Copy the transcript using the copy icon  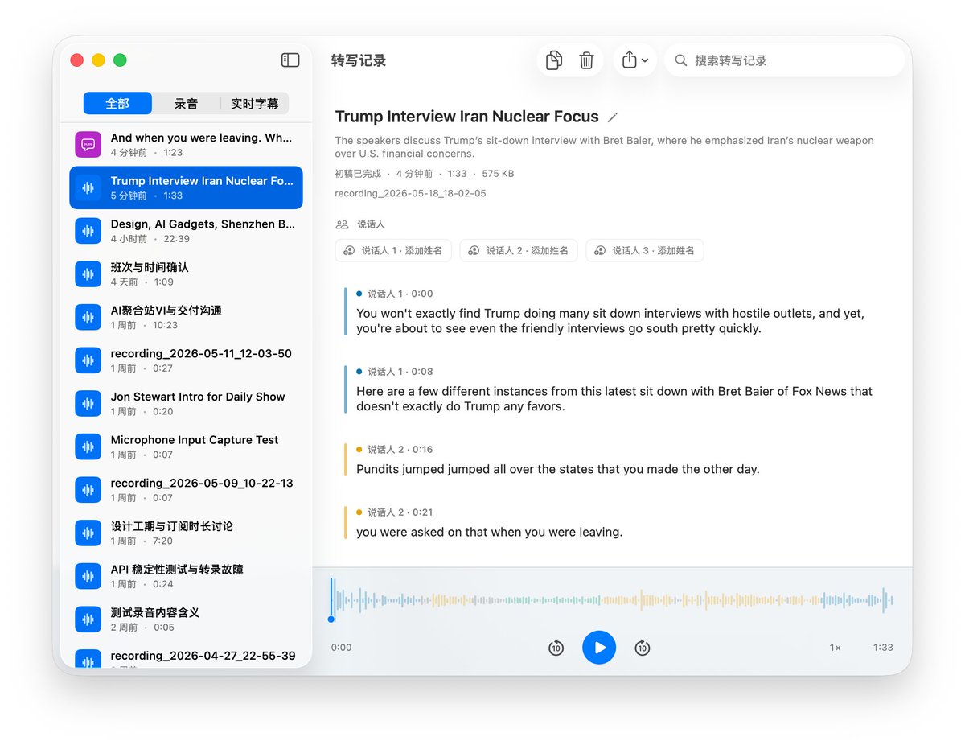coord(553,60)
